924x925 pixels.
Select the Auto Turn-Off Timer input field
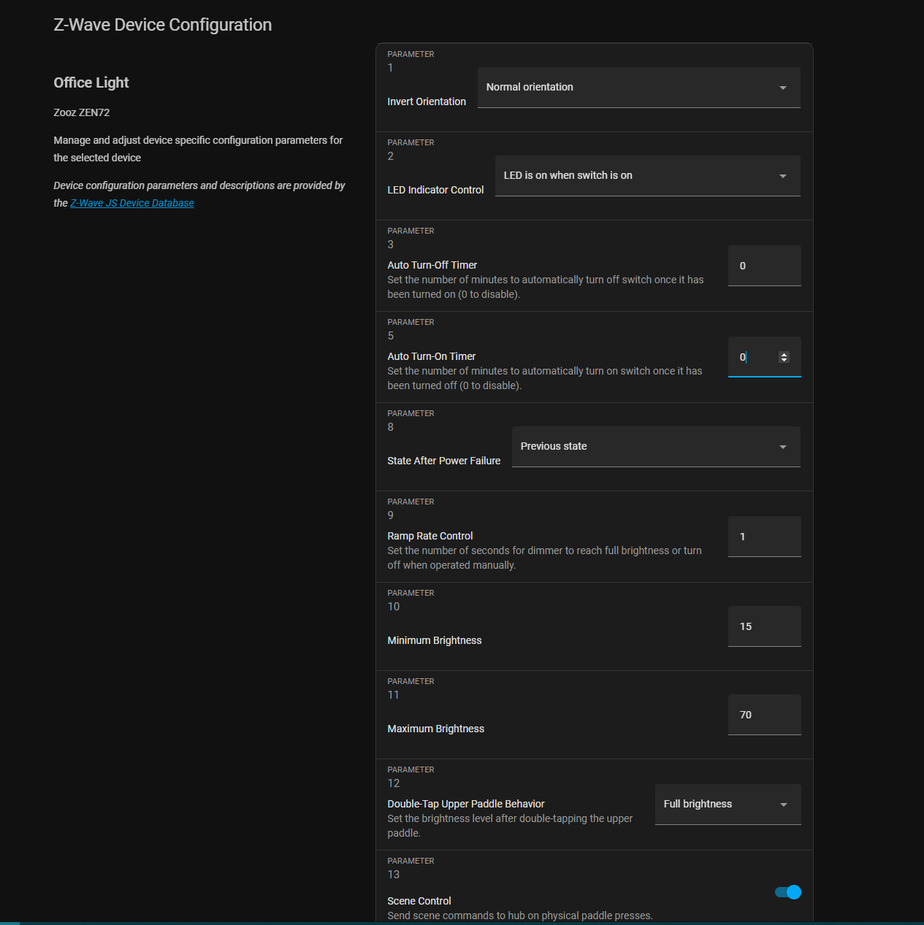[x=763, y=266]
